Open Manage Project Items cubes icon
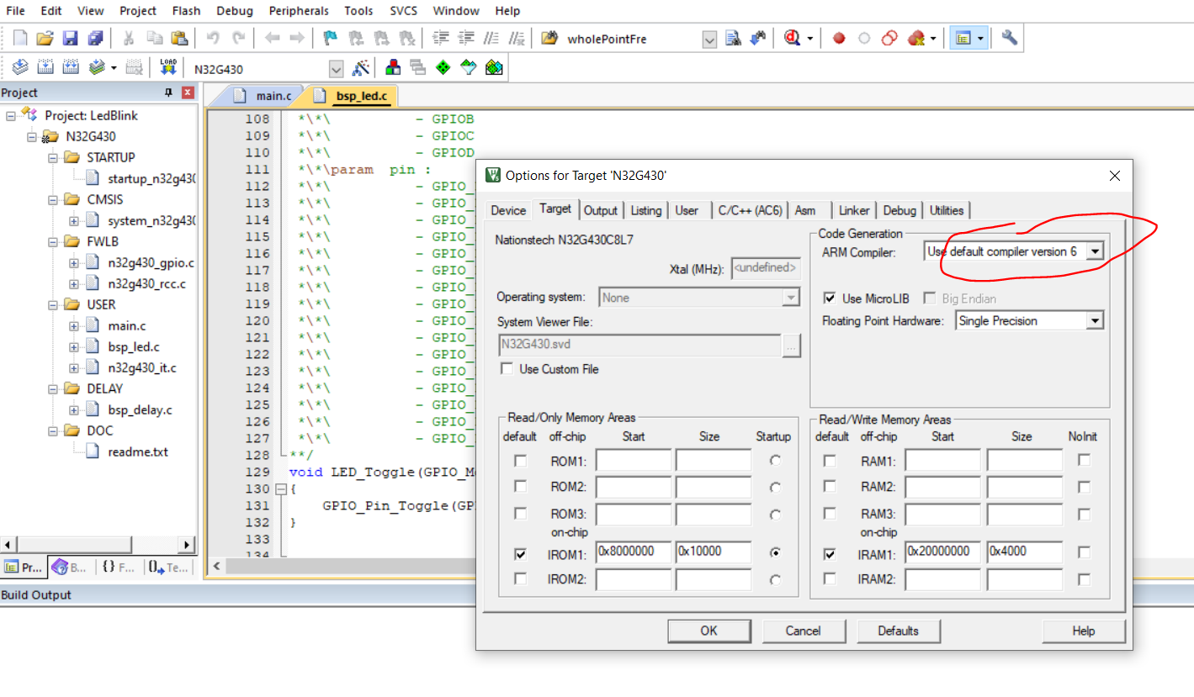Screen dimensions: 1194x697 point(393,67)
